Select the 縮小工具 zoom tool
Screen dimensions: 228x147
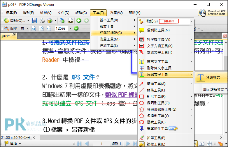tap(14, 29)
